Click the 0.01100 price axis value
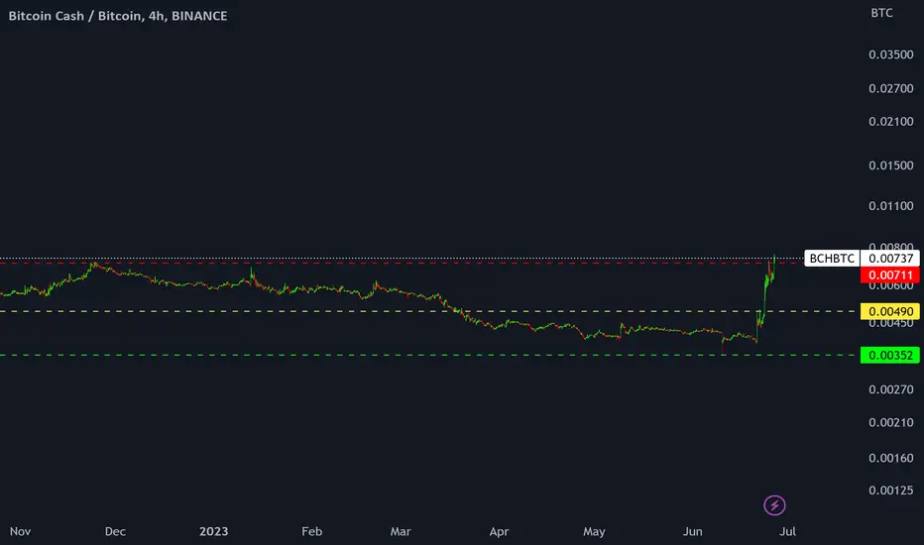Image resolution: width=924 pixels, height=545 pixels. 891,206
